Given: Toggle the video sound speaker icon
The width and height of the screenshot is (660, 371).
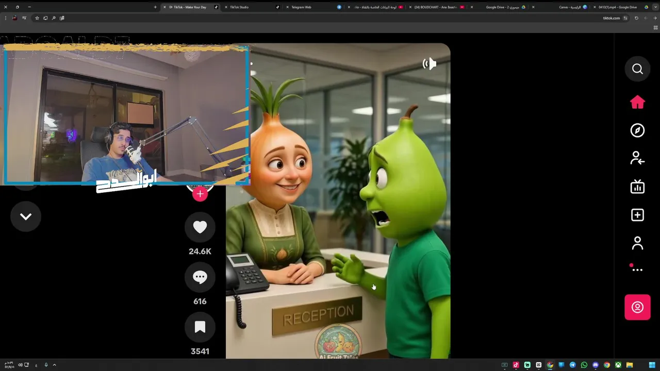Looking at the screenshot, I should pos(429,64).
